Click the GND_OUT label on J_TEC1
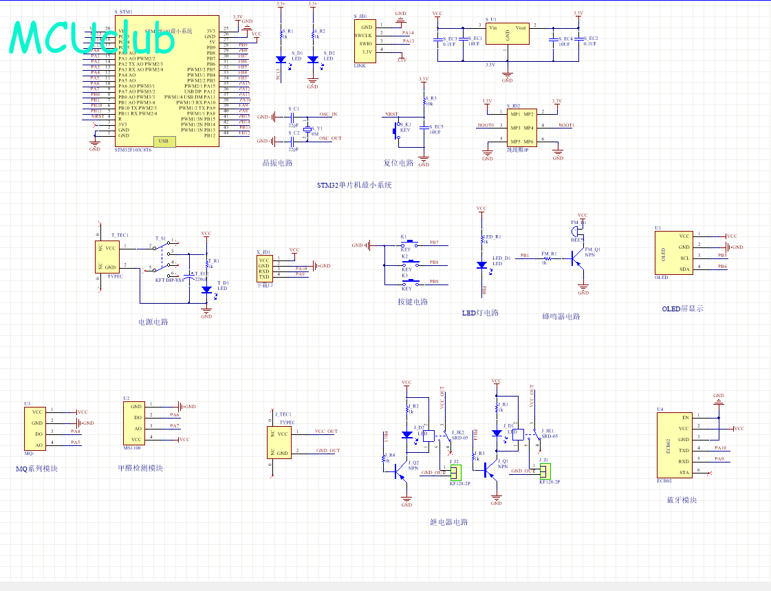The width and height of the screenshot is (771, 591). click(x=328, y=451)
